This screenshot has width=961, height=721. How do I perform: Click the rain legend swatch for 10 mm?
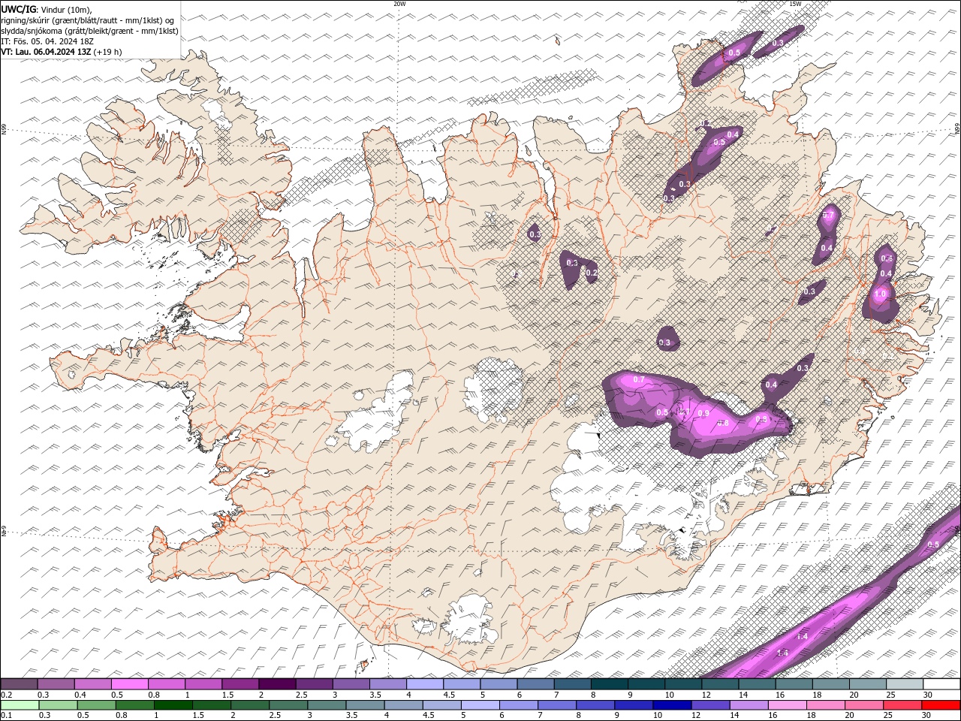[671, 704]
